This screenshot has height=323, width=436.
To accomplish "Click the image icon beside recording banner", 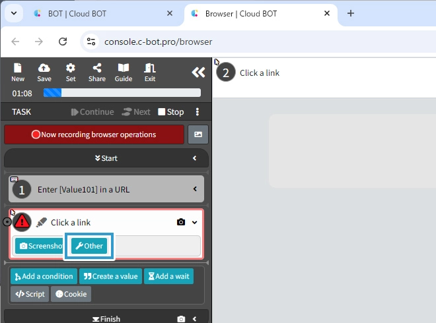I will point(198,134).
